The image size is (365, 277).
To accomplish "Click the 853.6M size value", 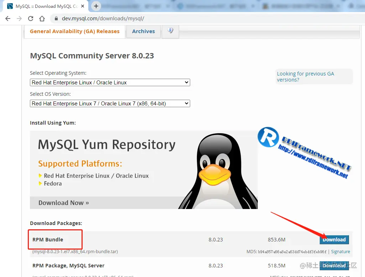I will (277, 240).
